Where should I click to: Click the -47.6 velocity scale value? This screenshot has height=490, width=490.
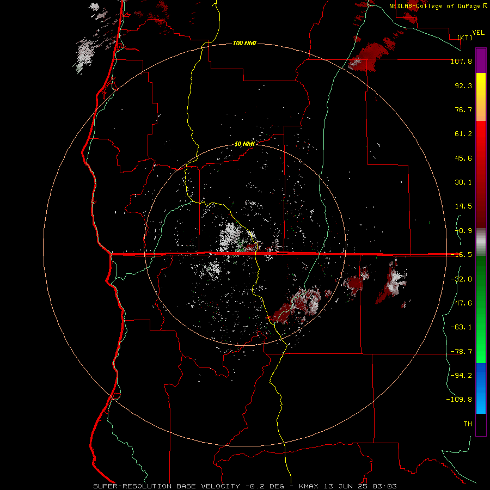tap(461, 303)
